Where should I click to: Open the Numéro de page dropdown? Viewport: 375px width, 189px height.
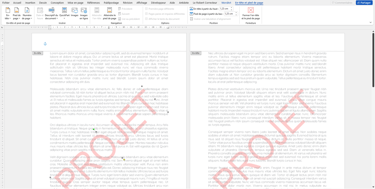tap(27, 14)
